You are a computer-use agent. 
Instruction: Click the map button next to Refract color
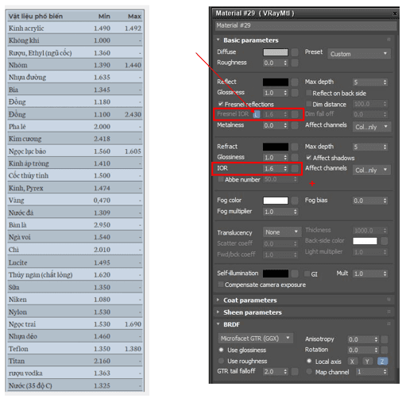295,147
